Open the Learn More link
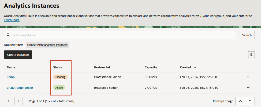 (12, 20)
